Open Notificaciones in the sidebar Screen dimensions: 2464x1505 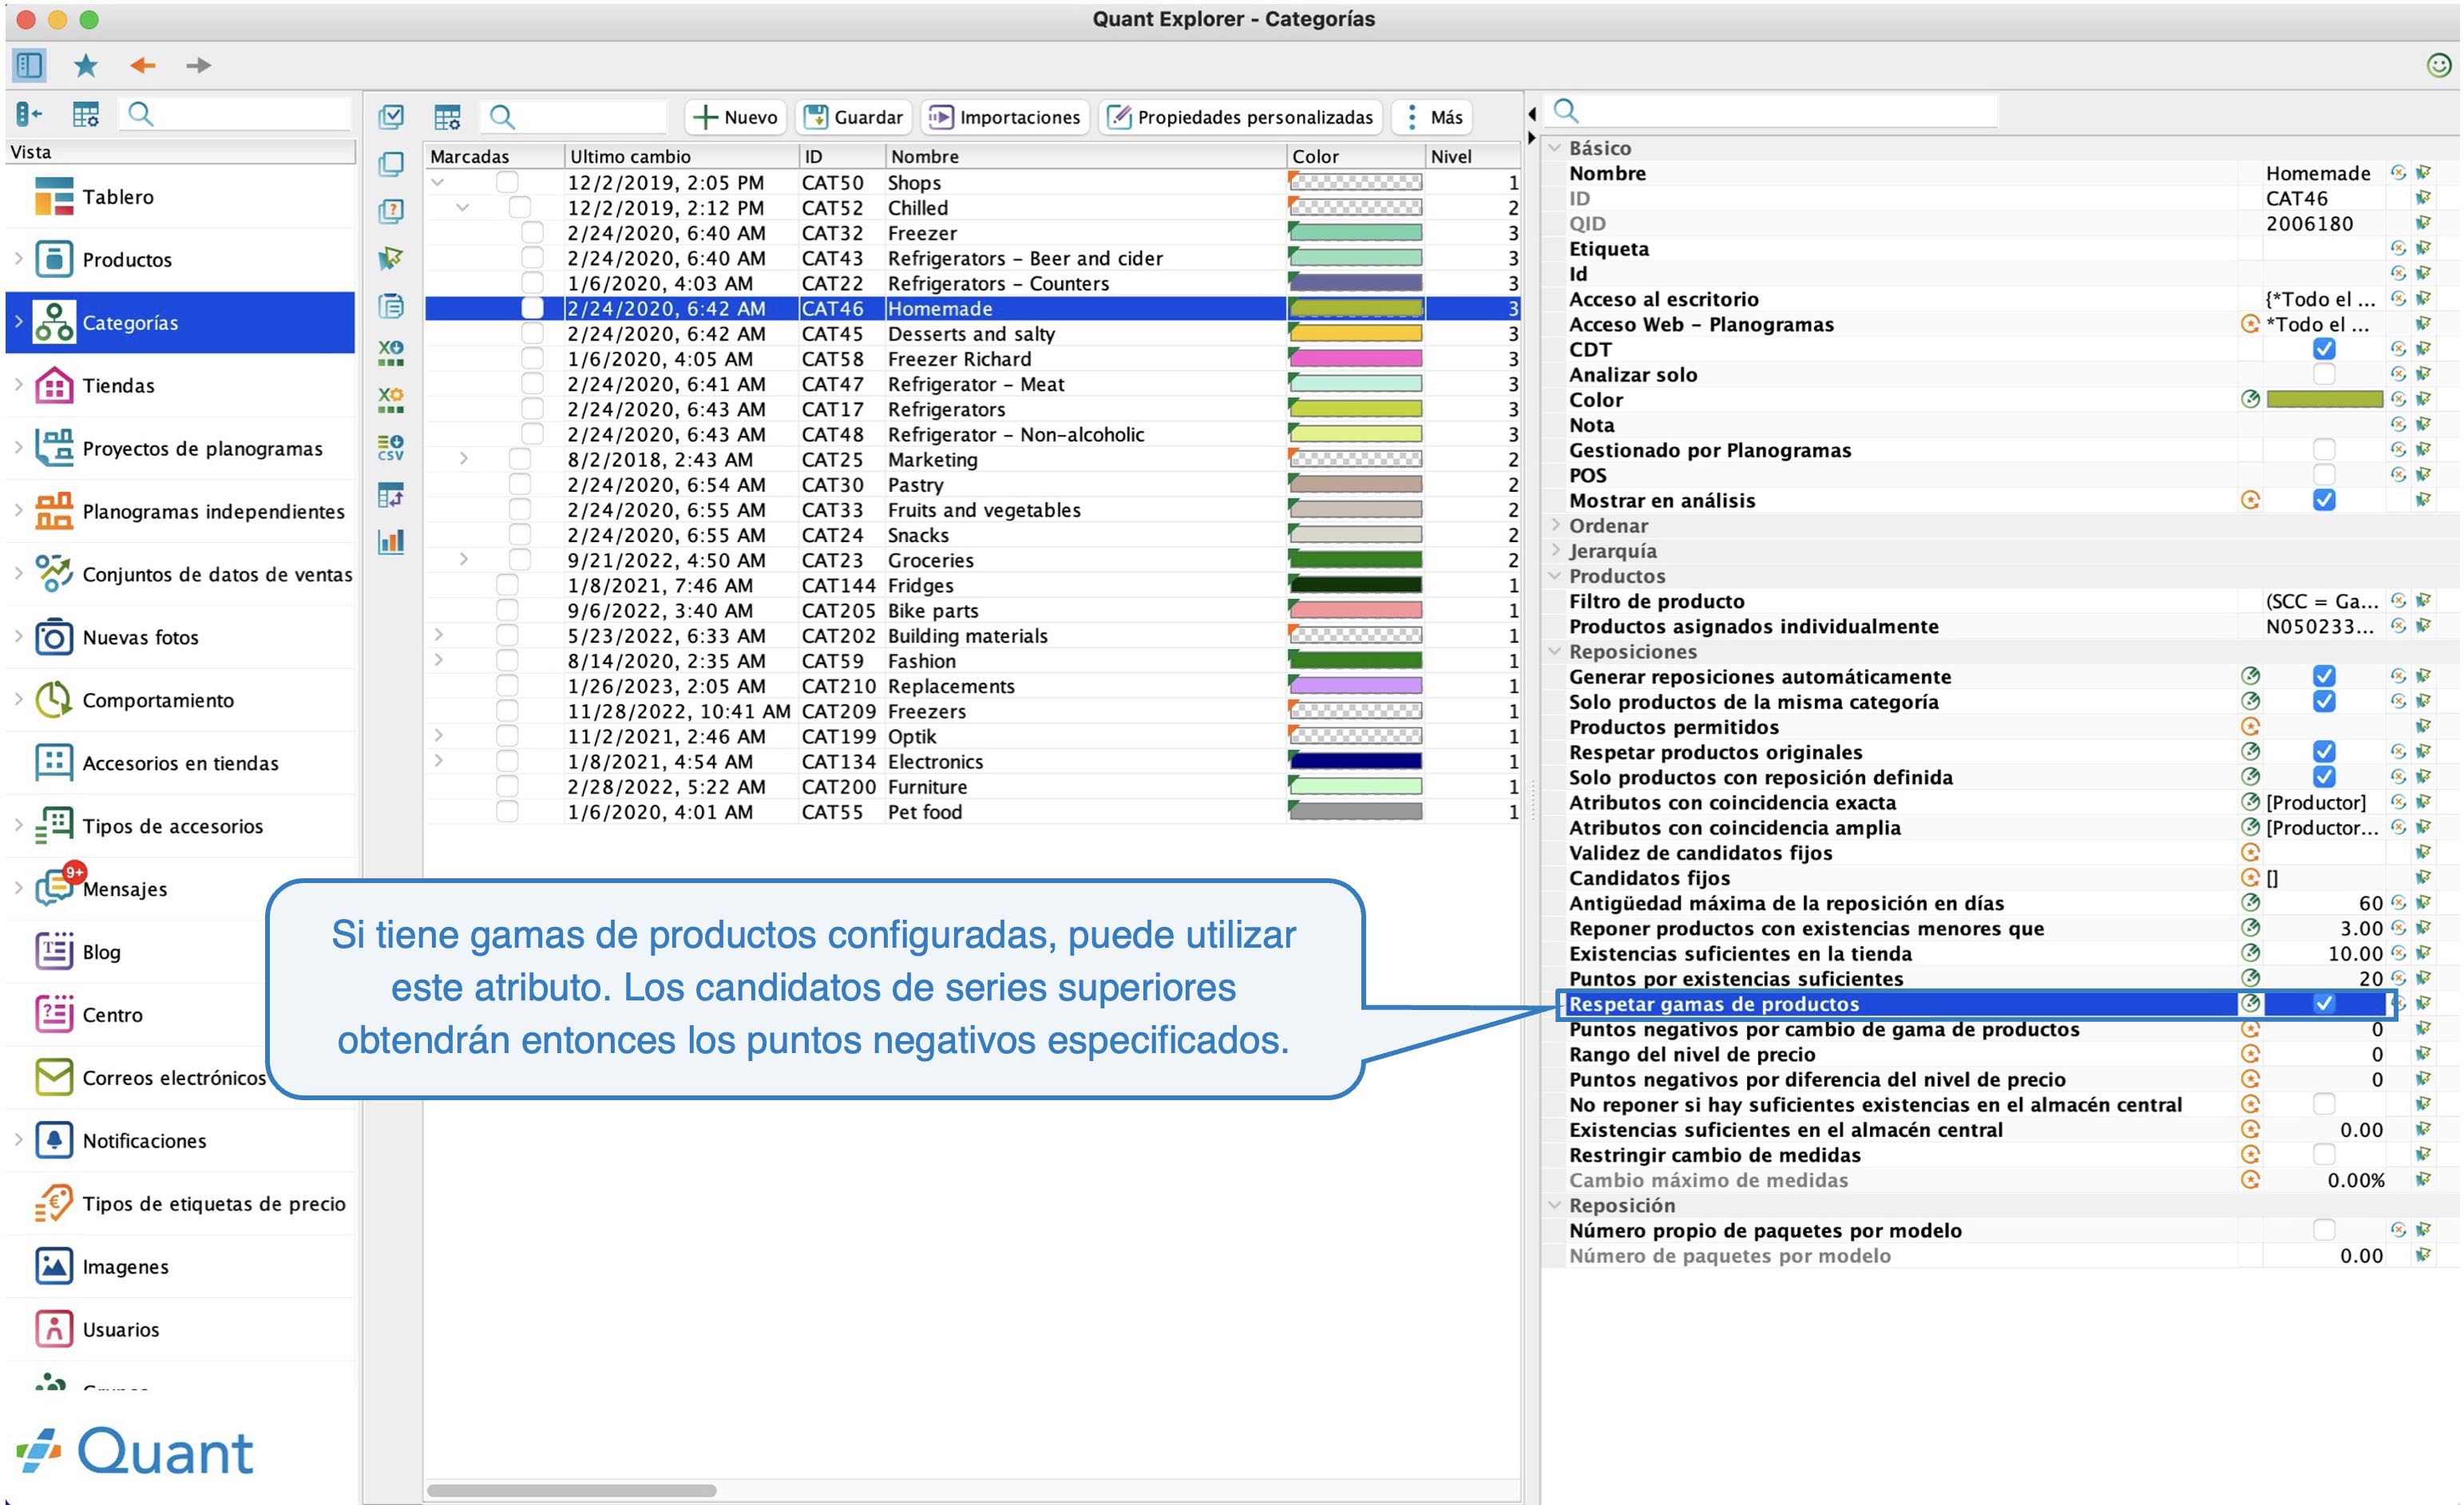click(180, 1141)
